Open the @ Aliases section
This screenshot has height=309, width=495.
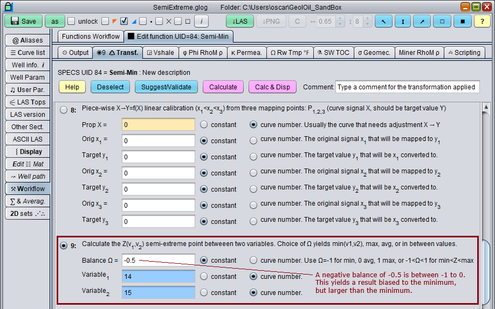point(27,40)
